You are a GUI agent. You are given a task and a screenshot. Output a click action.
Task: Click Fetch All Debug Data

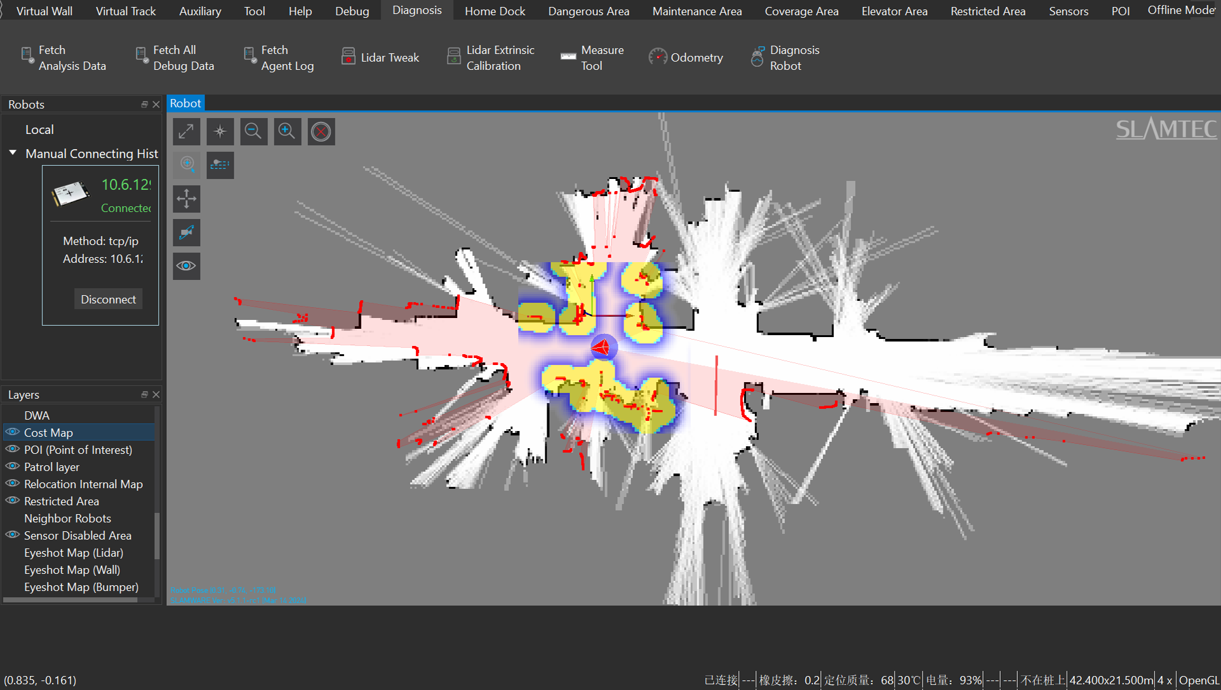[x=176, y=57]
